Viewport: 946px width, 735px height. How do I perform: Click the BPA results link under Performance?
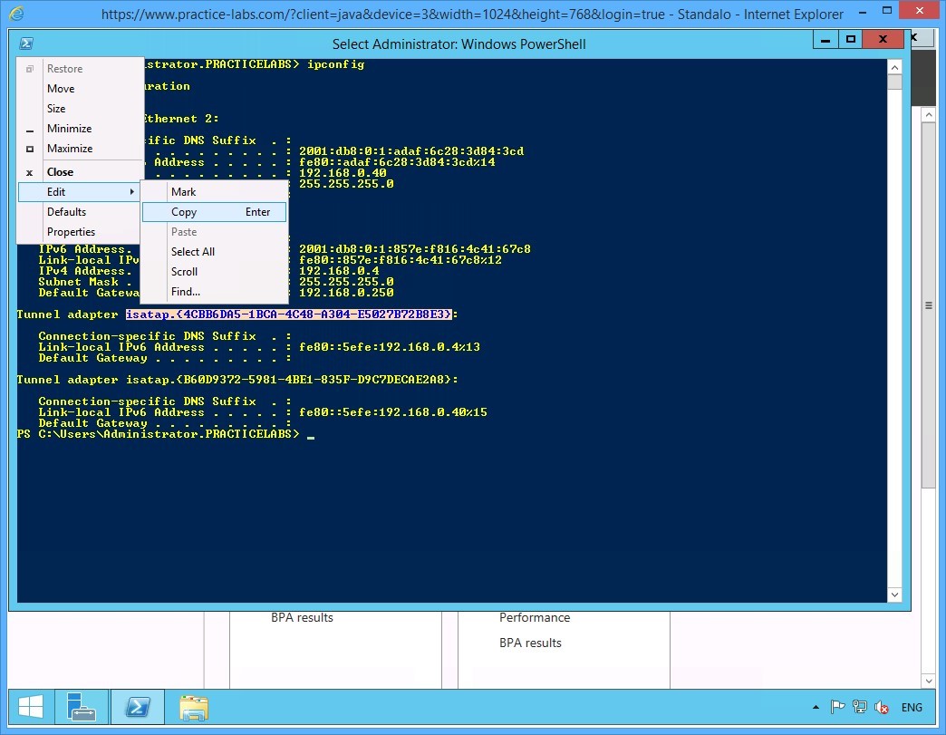pos(530,642)
